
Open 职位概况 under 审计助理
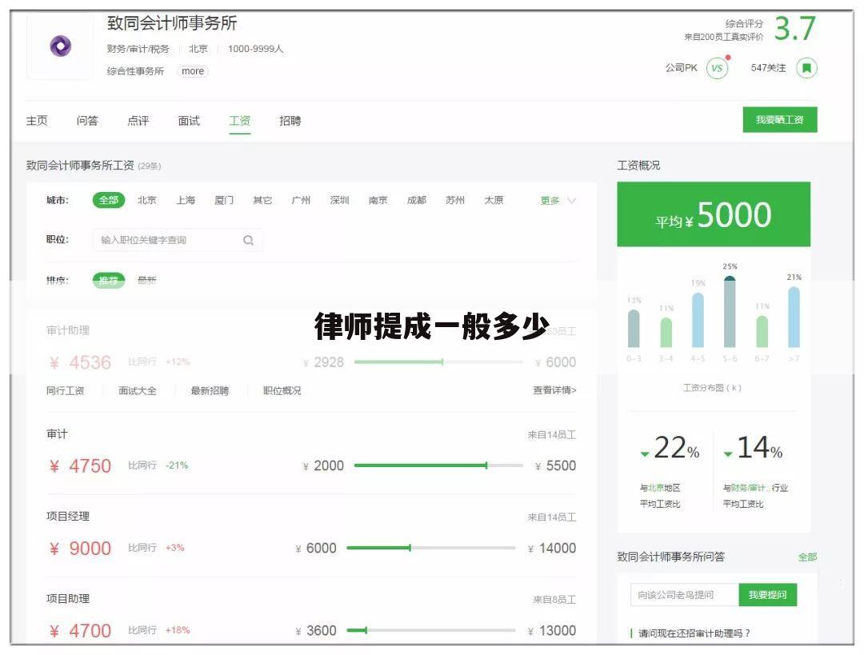(282, 390)
